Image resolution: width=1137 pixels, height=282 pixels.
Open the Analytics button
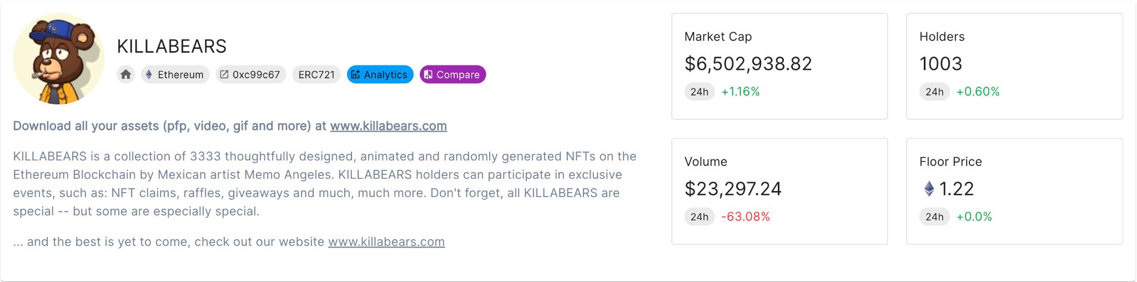(x=380, y=74)
